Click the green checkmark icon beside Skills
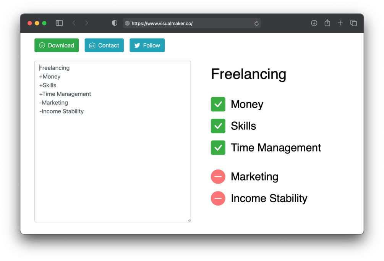The height and width of the screenshot is (261, 384). [x=218, y=126]
